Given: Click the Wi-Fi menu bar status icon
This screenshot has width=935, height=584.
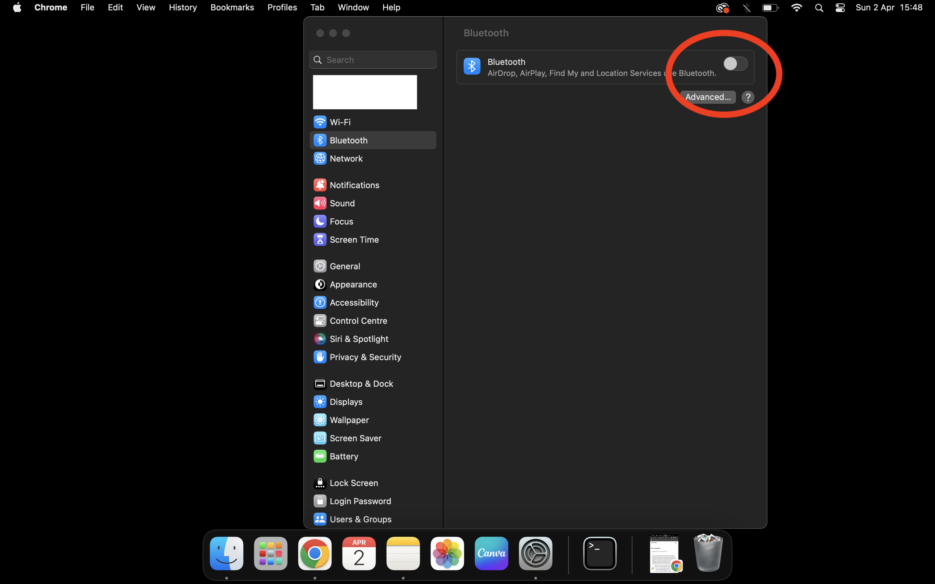Looking at the screenshot, I should [x=796, y=7].
